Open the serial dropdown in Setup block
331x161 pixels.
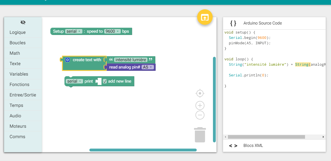(73, 31)
